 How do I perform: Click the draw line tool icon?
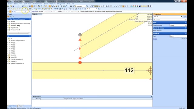(91, 6)
